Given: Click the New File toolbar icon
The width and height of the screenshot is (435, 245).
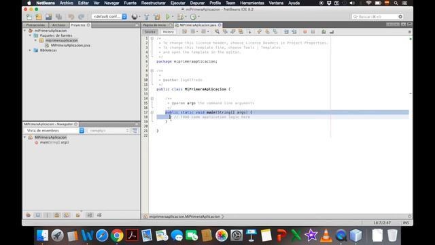Looking at the screenshot, I should click(29, 16).
